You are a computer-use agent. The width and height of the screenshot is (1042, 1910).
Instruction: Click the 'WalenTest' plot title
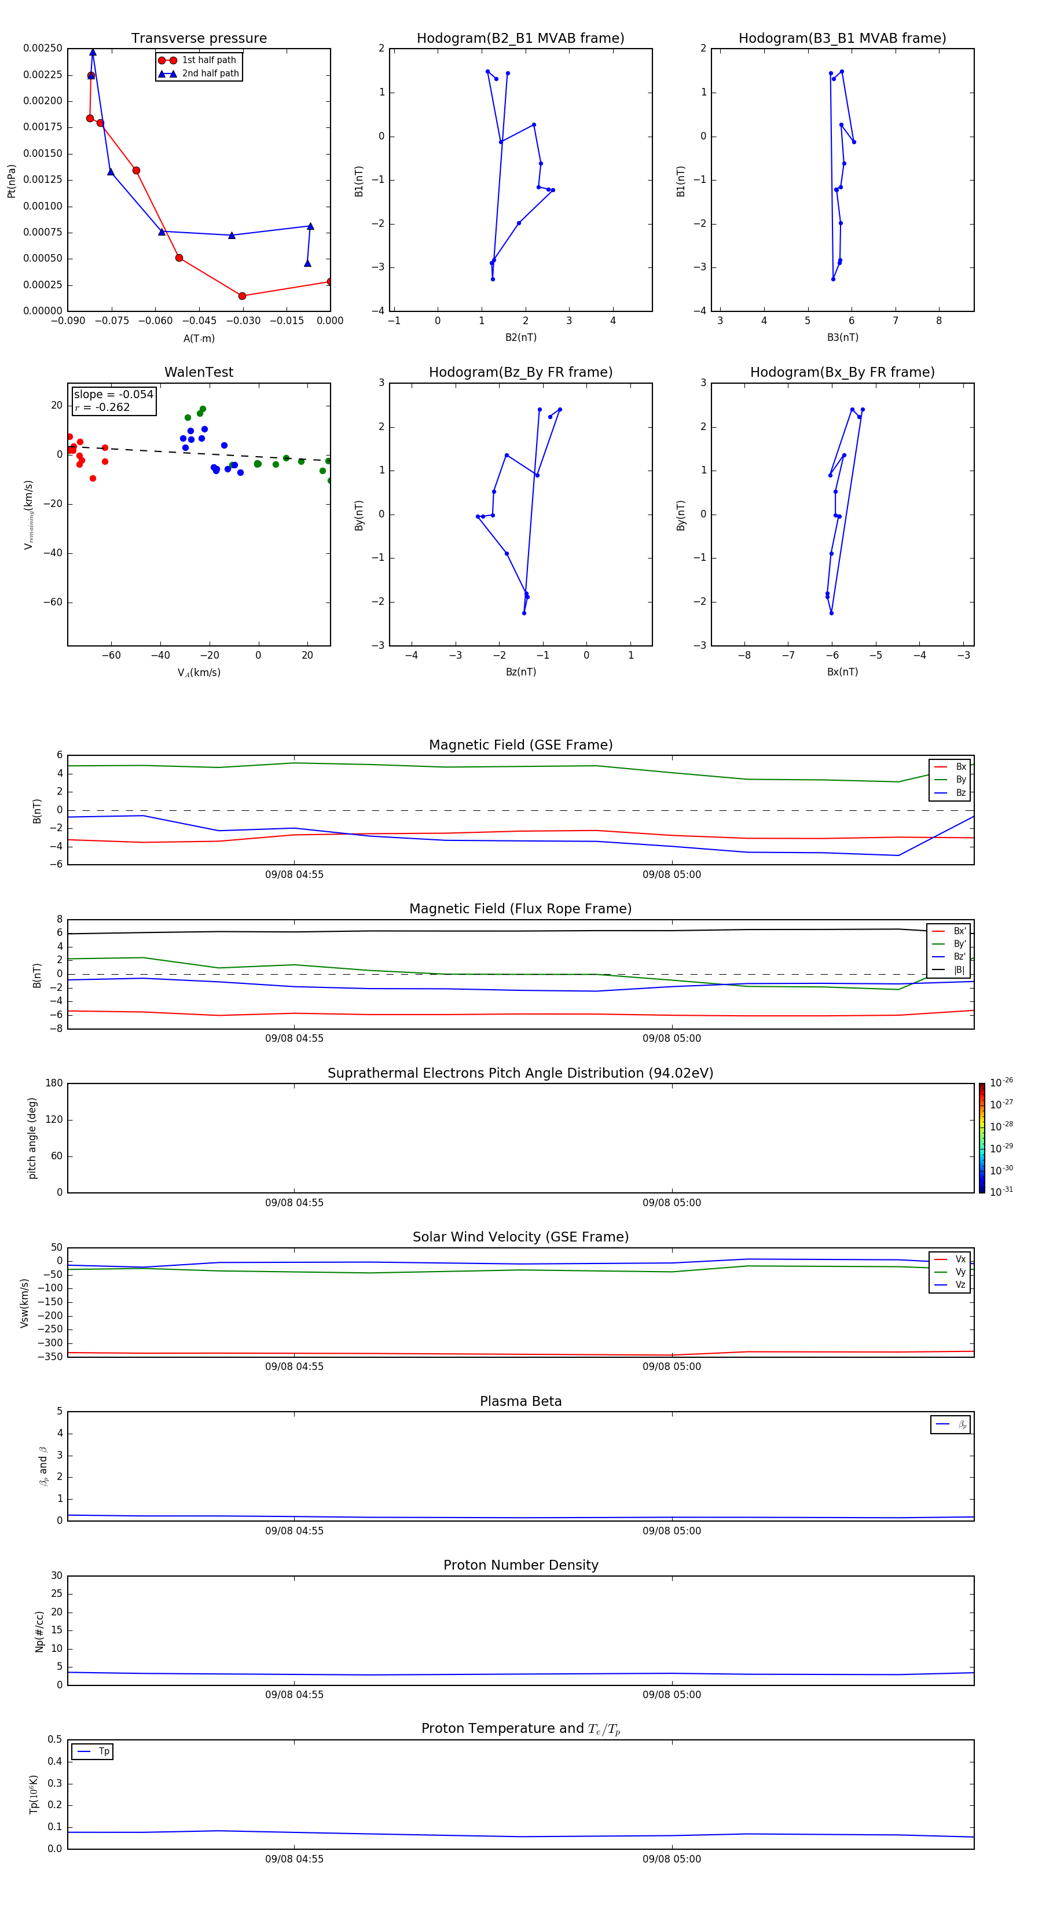(199, 372)
